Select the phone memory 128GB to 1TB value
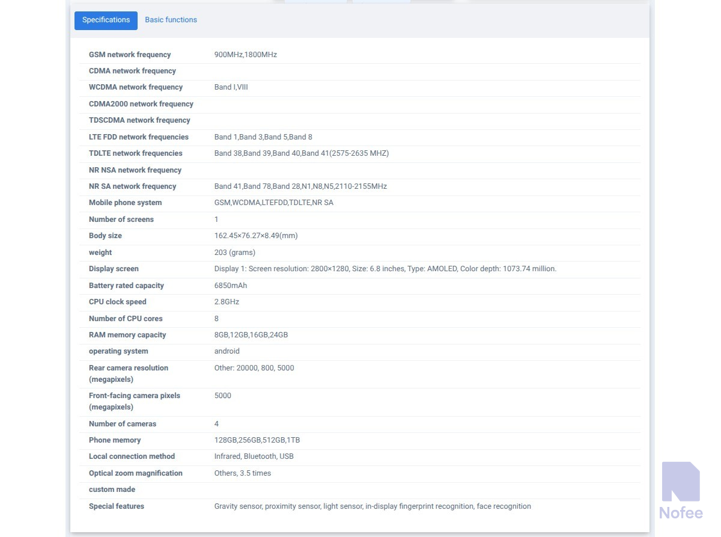 257,440
